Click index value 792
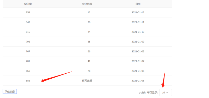This screenshot has width=209, height=98. point(28,42)
